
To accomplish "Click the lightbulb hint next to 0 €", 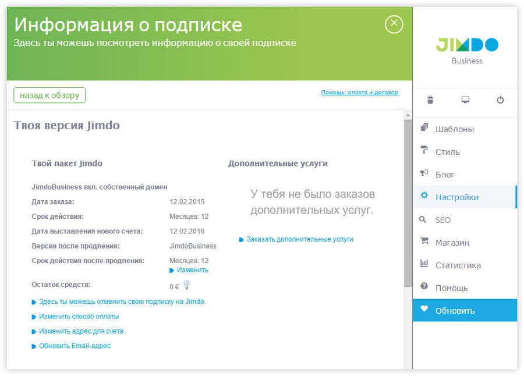I will 186,285.
